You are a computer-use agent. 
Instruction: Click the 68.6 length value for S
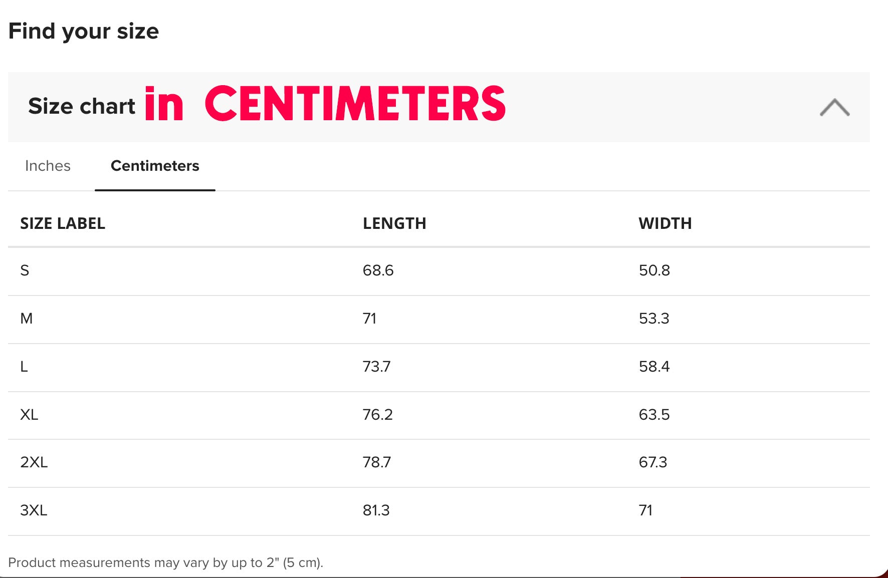378,270
